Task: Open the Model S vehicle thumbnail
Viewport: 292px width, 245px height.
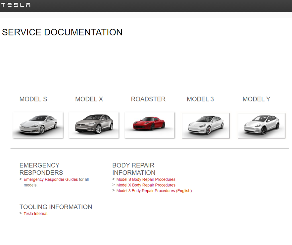Action: click(38, 125)
